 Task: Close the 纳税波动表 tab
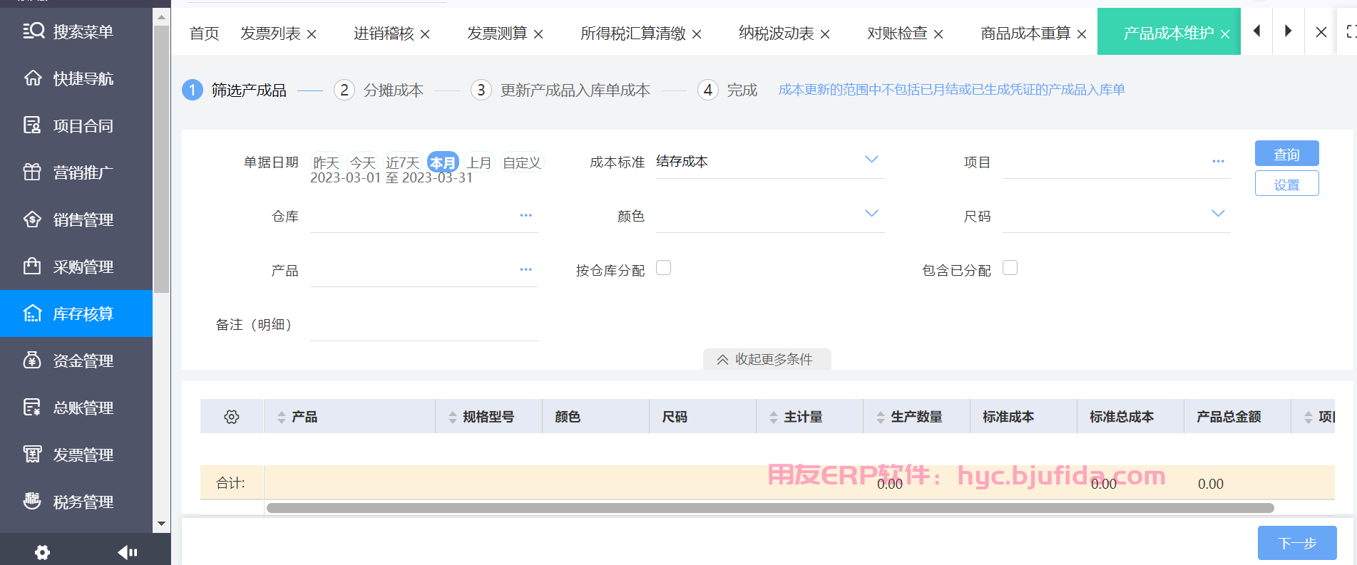tap(825, 34)
